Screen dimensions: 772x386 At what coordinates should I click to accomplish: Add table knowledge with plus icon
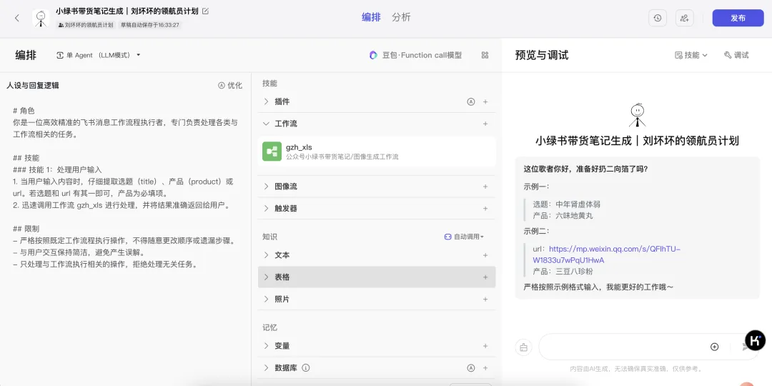tap(485, 277)
